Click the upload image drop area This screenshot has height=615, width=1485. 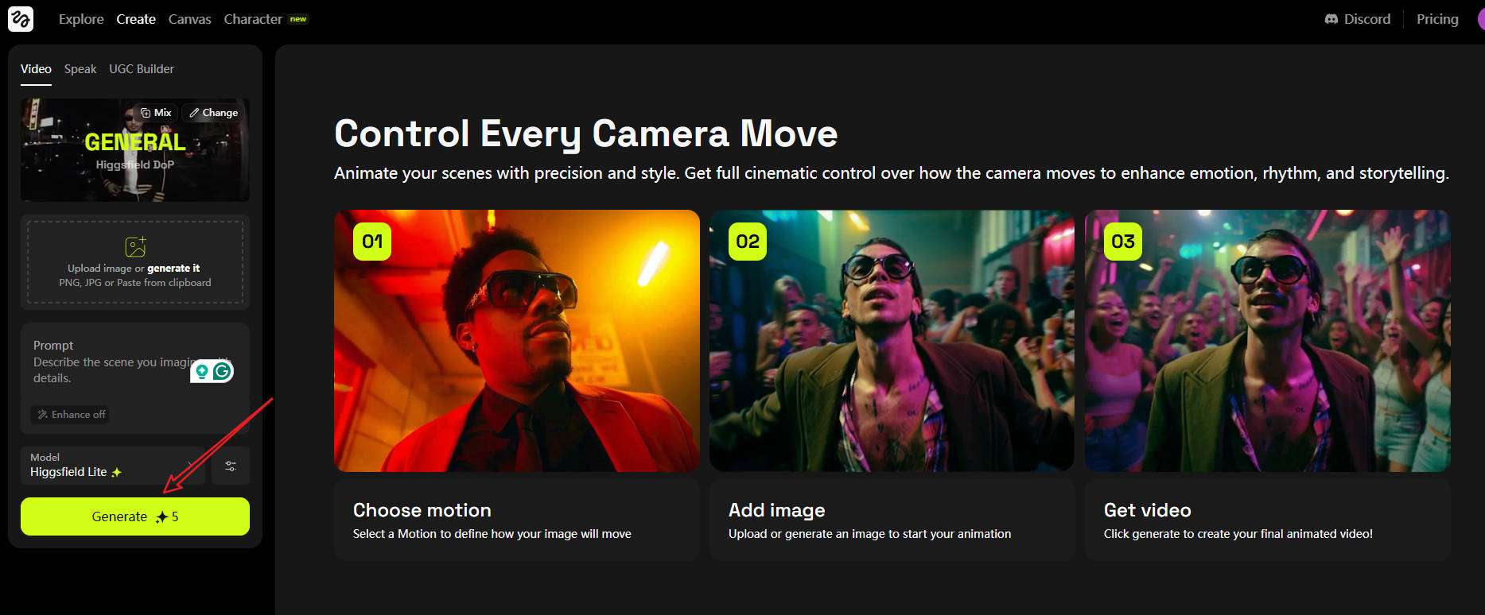[135, 262]
